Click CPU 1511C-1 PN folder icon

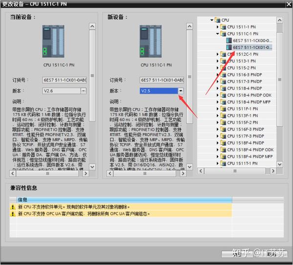(223, 34)
